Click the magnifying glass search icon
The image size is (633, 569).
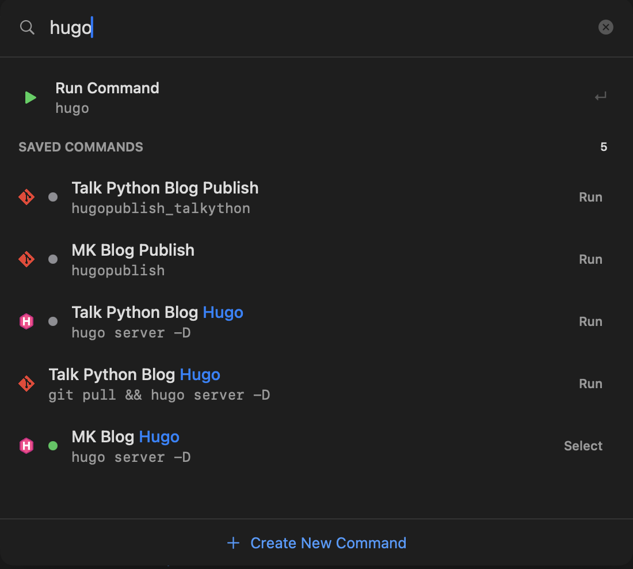click(27, 28)
